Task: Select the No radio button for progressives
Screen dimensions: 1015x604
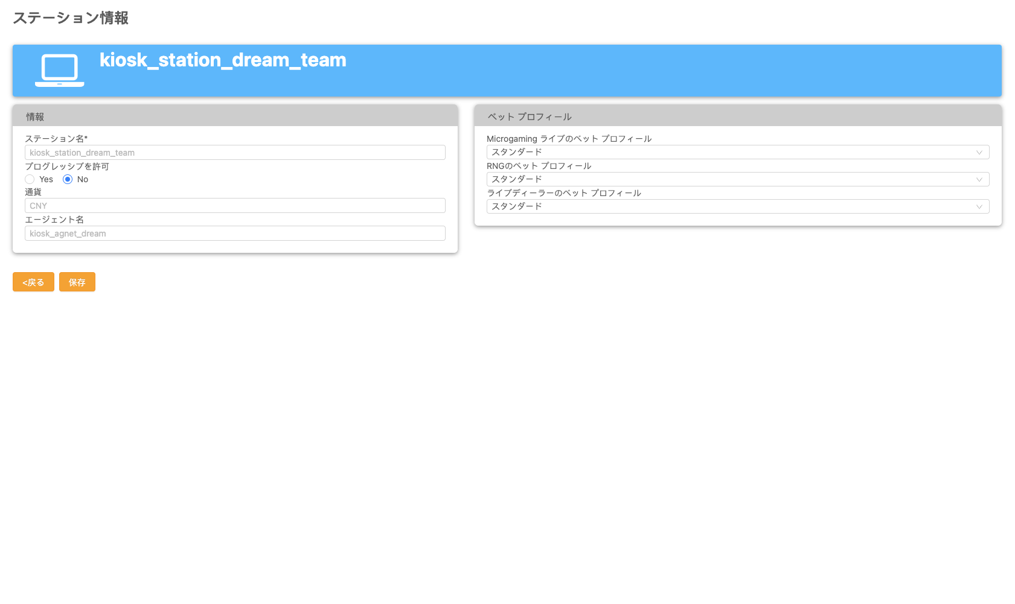Action: pyautogui.click(x=68, y=179)
